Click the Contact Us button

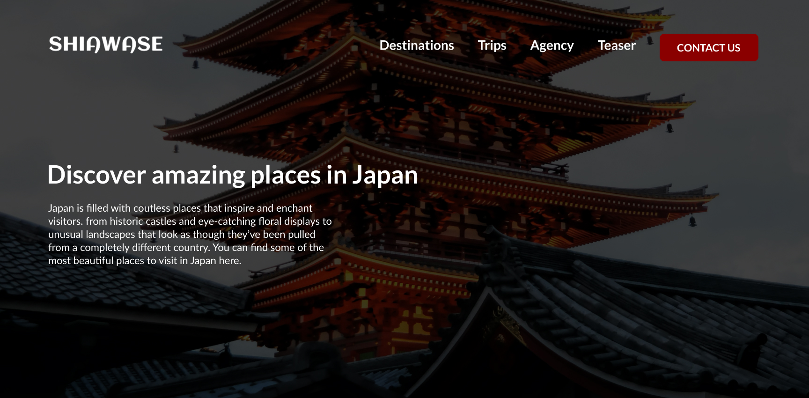click(x=709, y=47)
